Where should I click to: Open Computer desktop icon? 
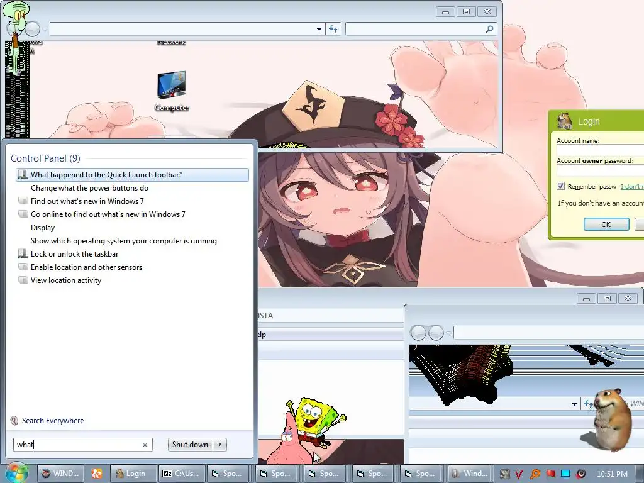click(172, 91)
